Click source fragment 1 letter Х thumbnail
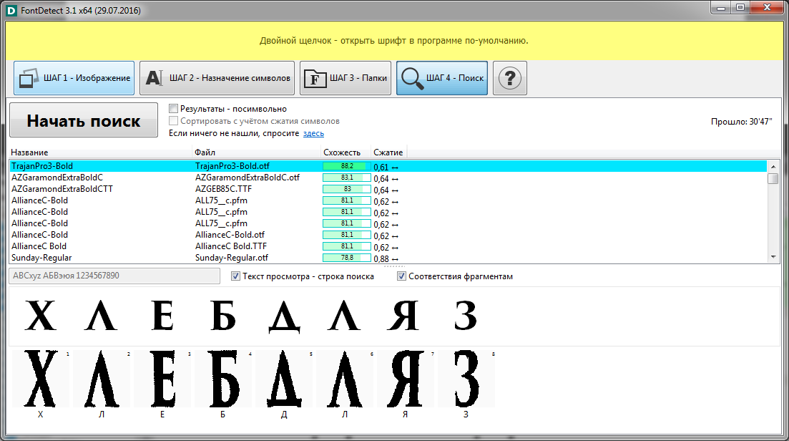Image resolution: width=789 pixels, height=441 pixels. coord(41,379)
